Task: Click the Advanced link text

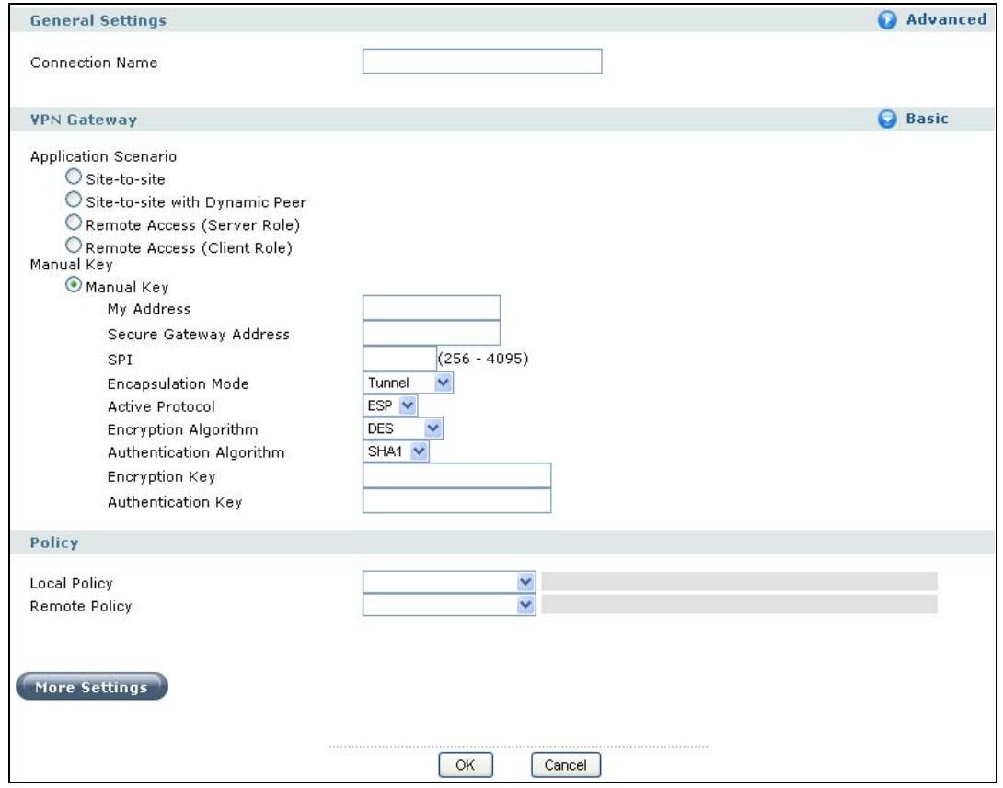Action: point(945,19)
